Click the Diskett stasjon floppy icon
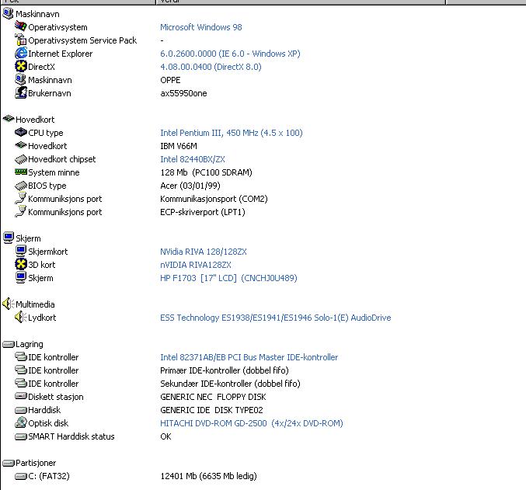 click(x=20, y=397)
